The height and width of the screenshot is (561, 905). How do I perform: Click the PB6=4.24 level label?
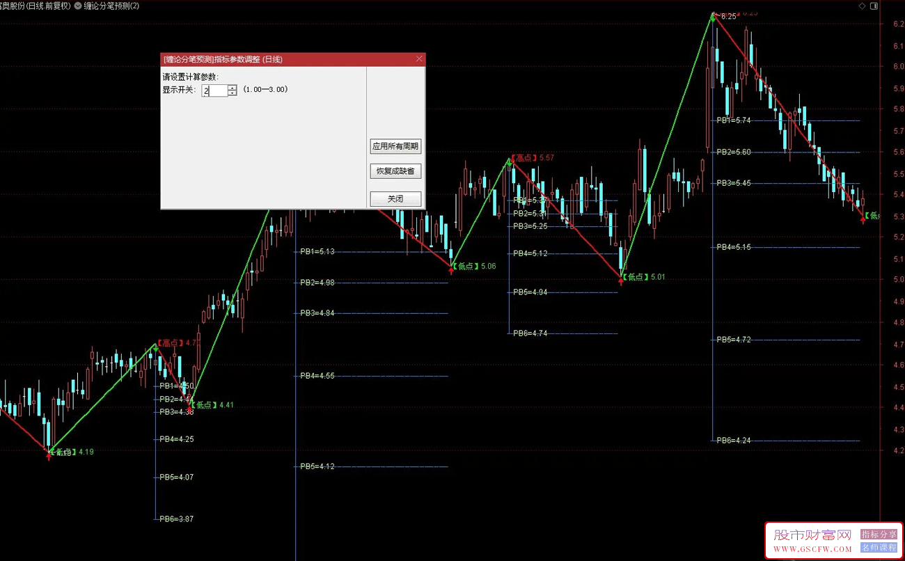click(734, 441)
